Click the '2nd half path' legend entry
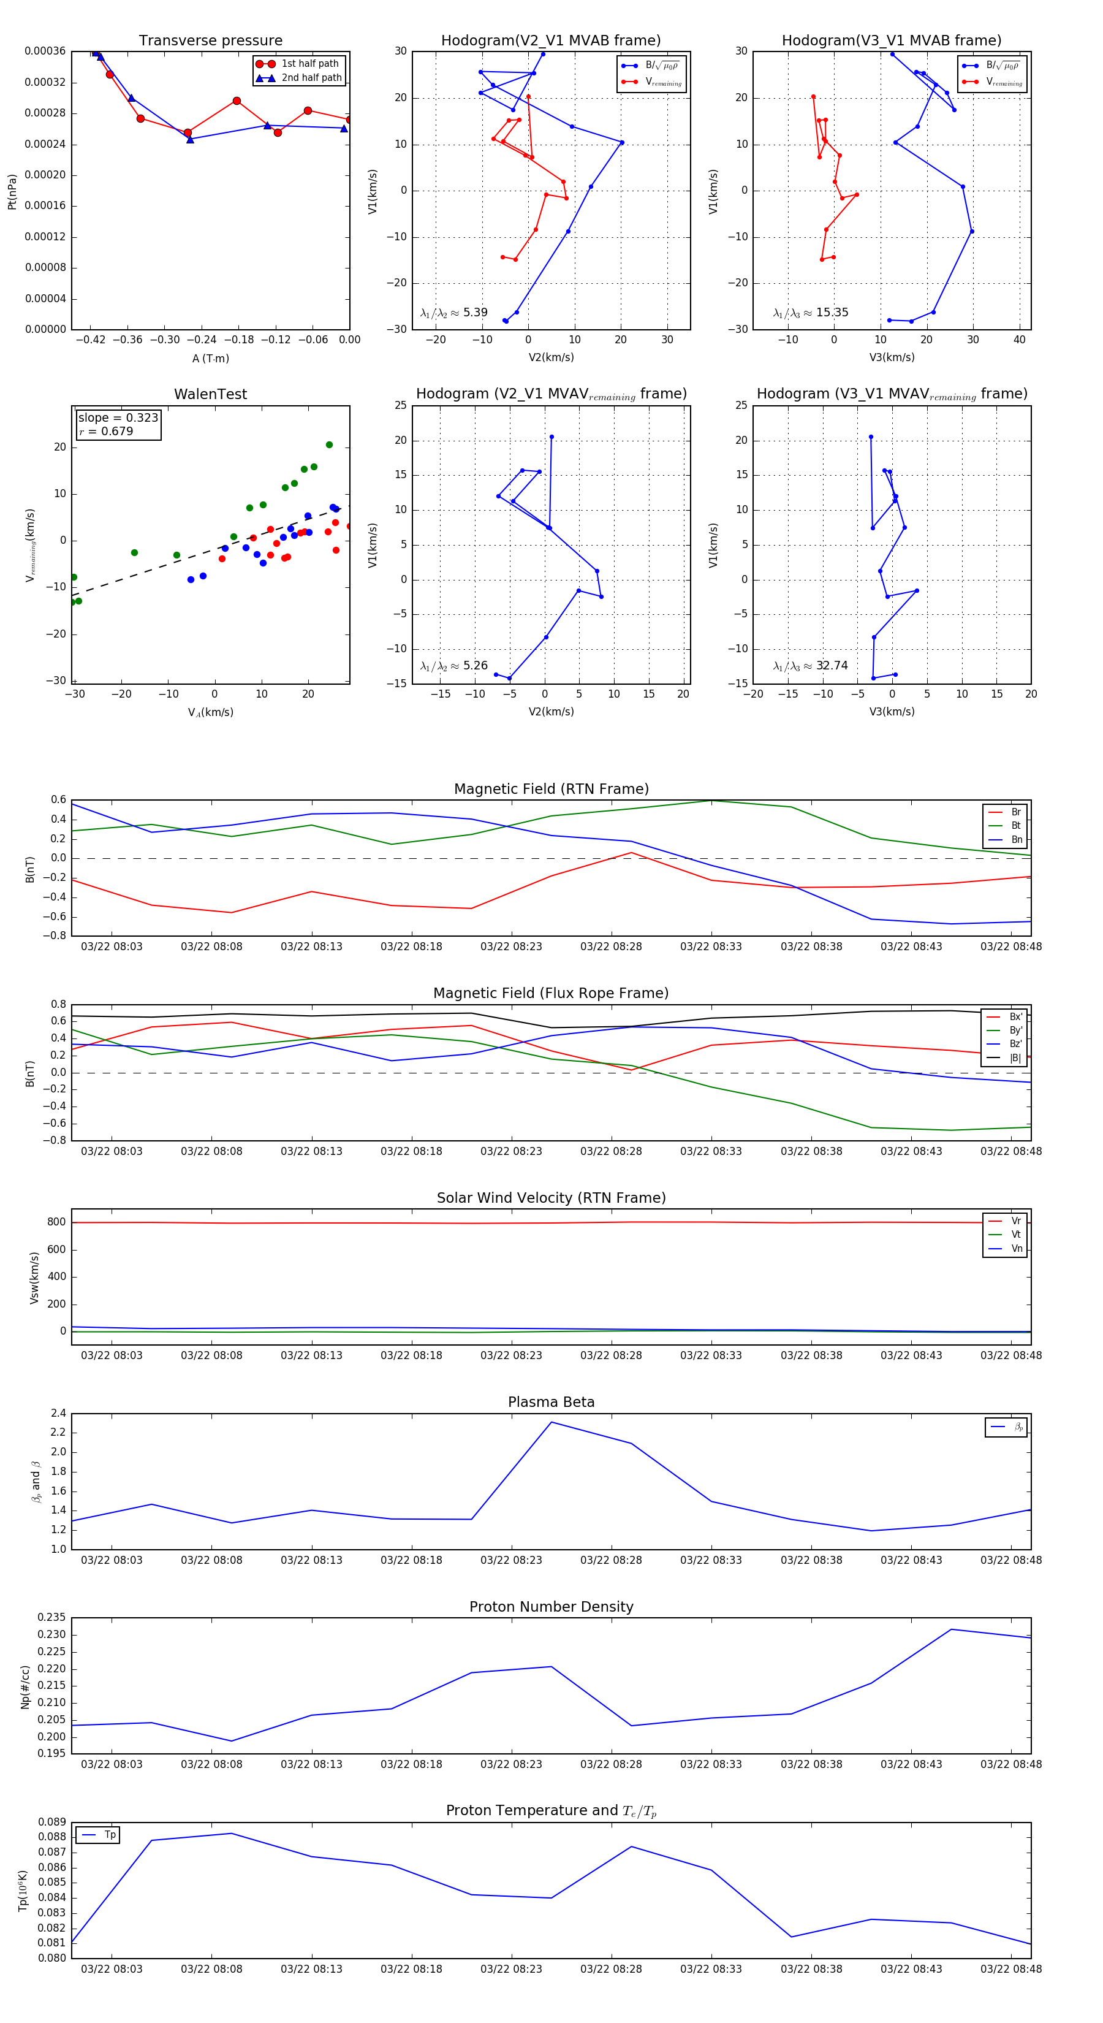 (299, 78)
